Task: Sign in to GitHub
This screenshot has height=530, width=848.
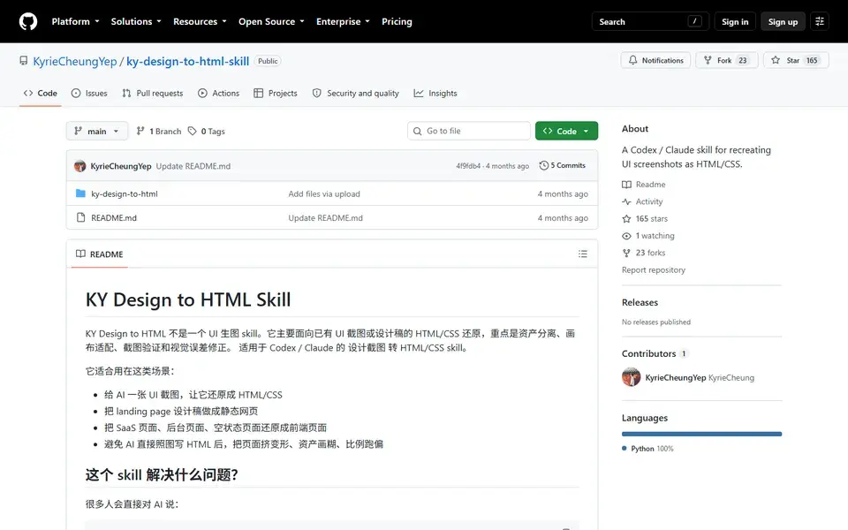Action: [x=735, y=21]
